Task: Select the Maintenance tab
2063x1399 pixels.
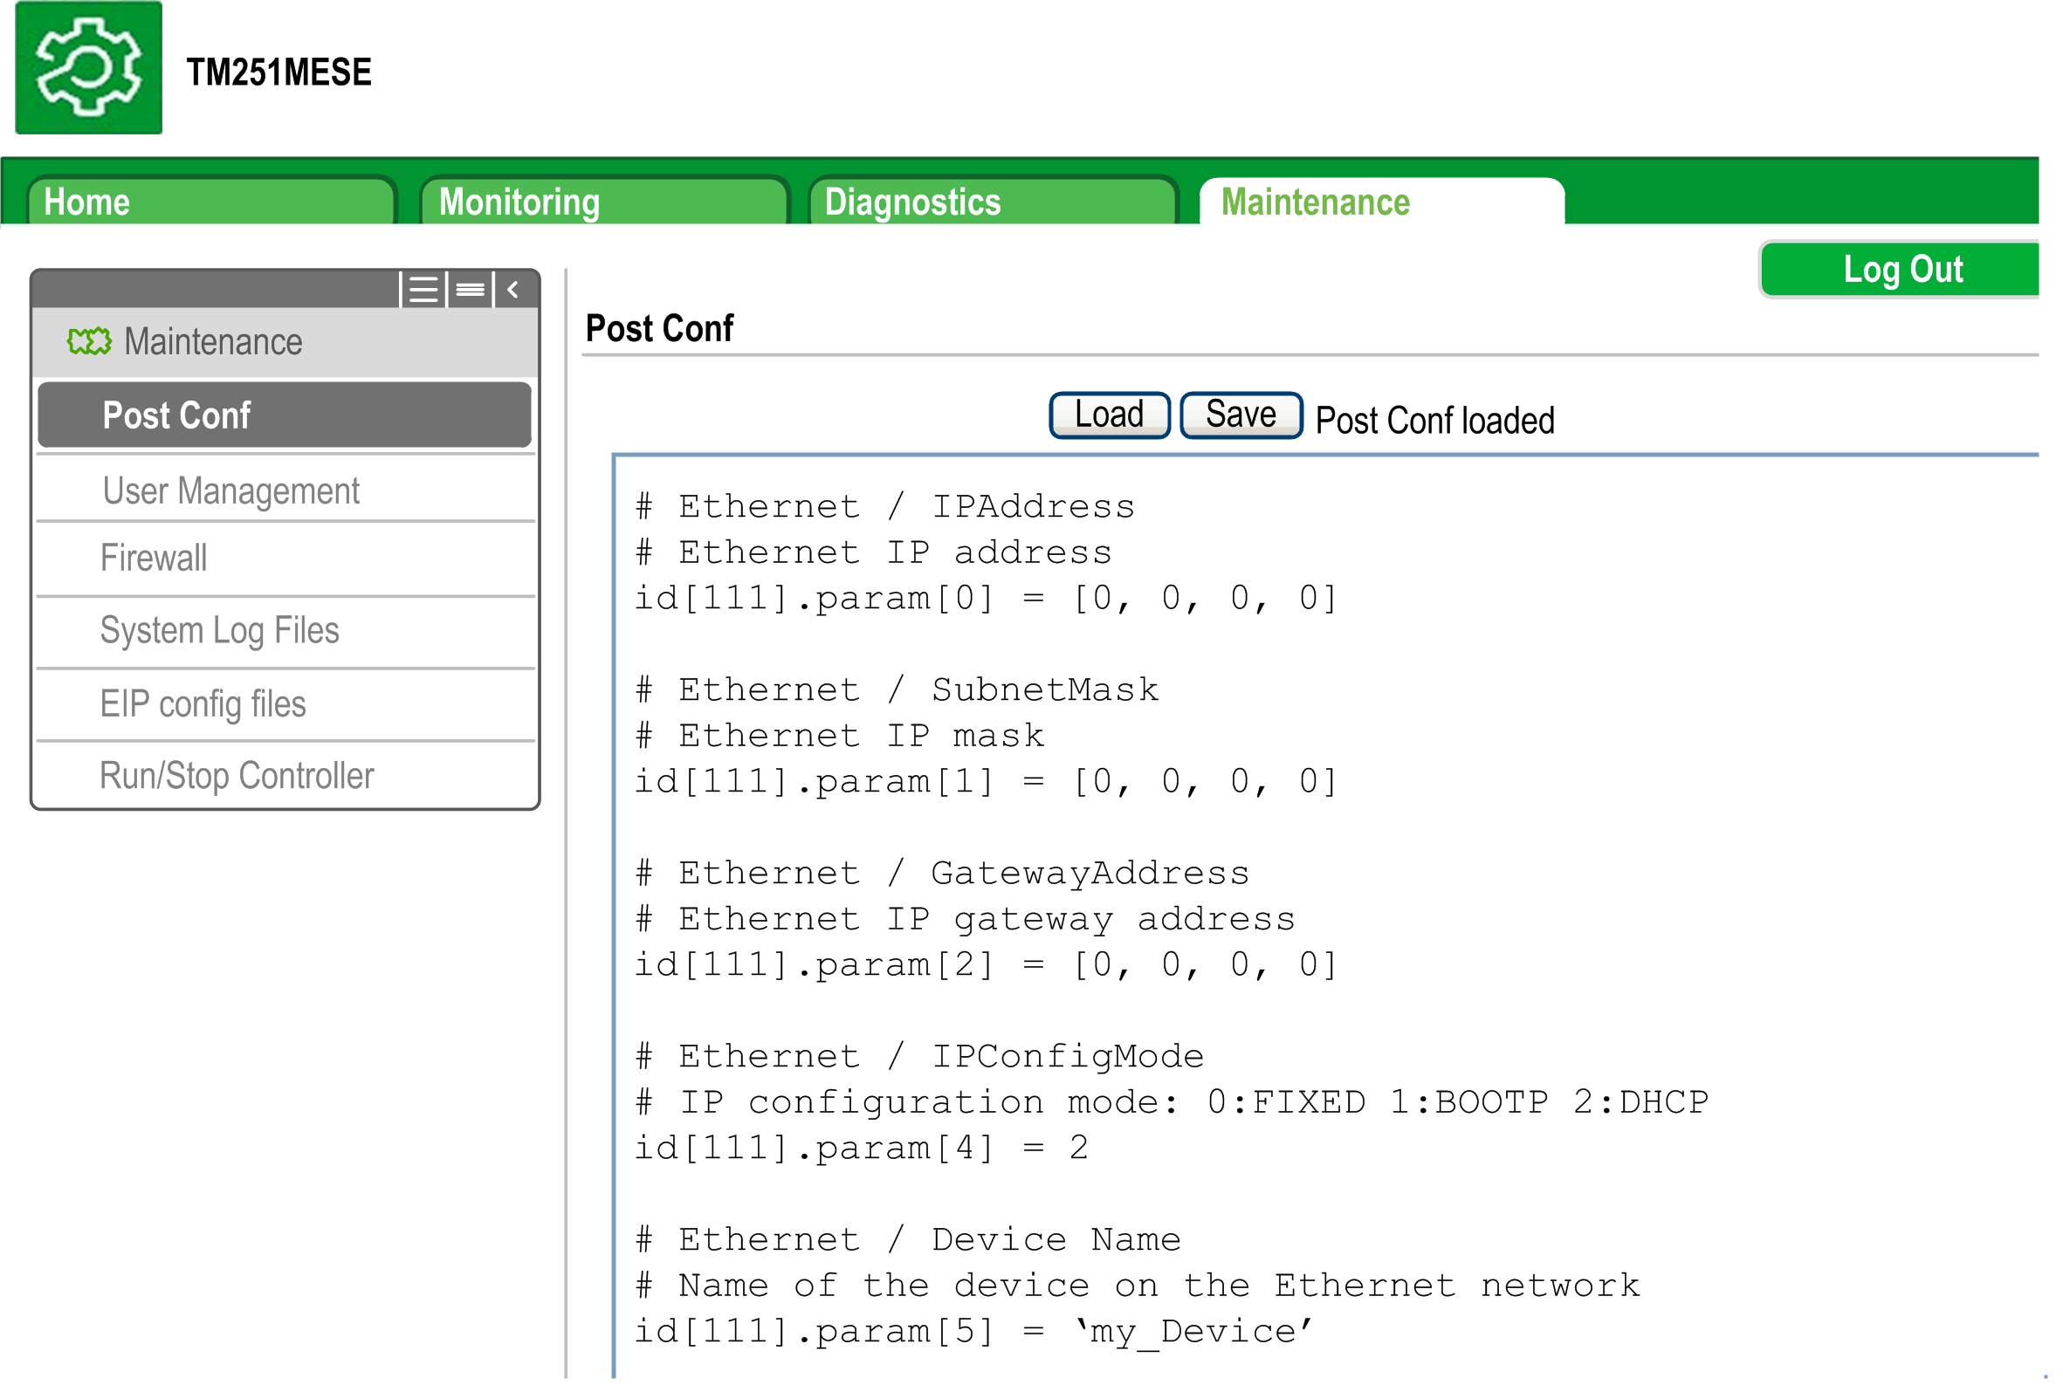Action: pyautogui.click(x=1380, y=202)
